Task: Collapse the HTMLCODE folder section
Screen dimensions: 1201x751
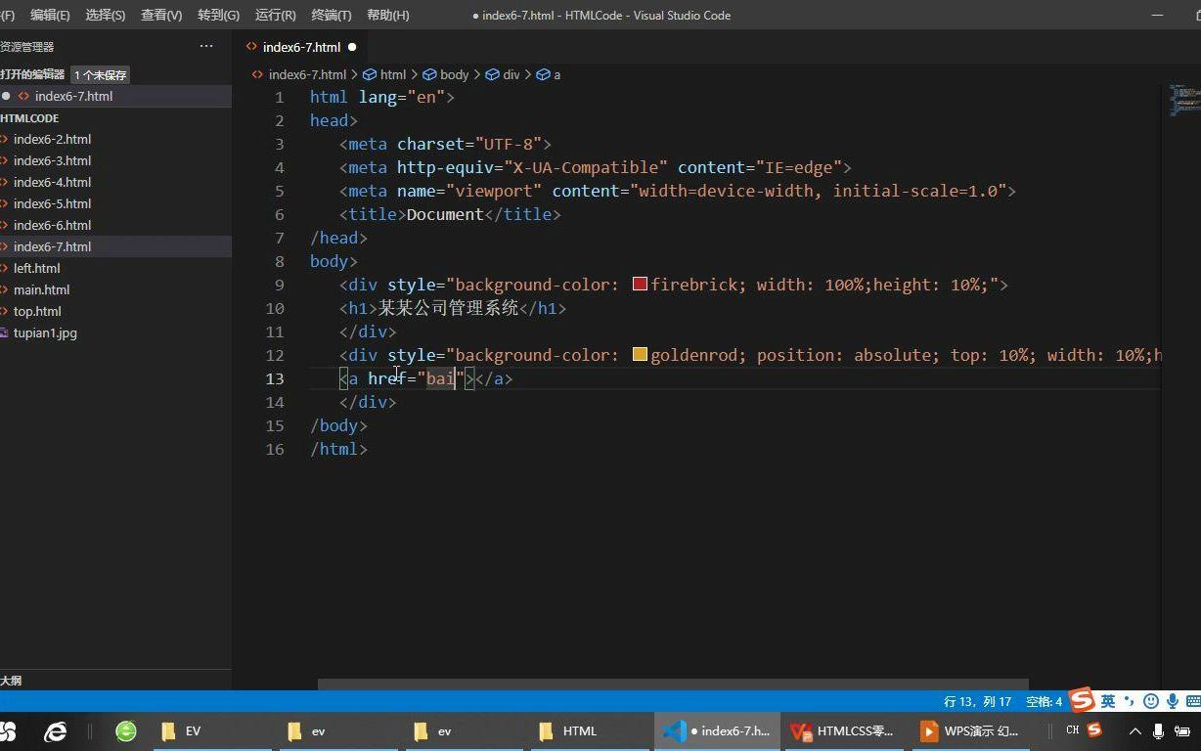Action: (x=29, y=117)
